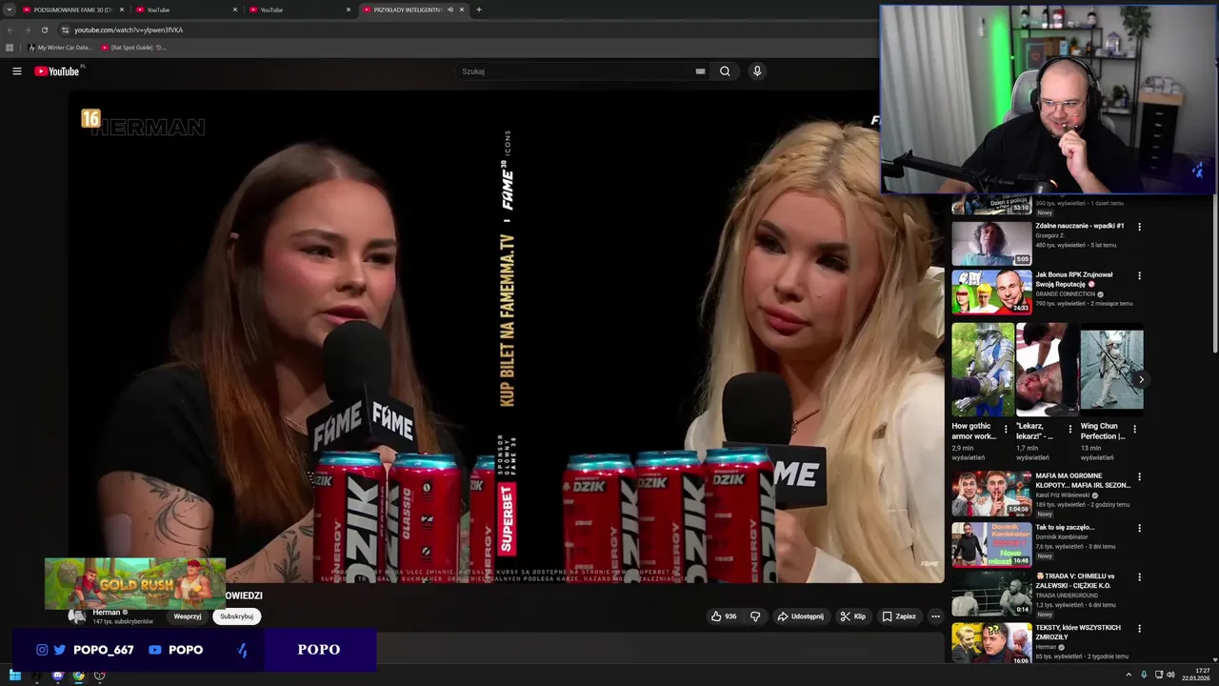Open Rat Spot Guide bookmark
1219x686 pixels.
[x=133, y=47]
